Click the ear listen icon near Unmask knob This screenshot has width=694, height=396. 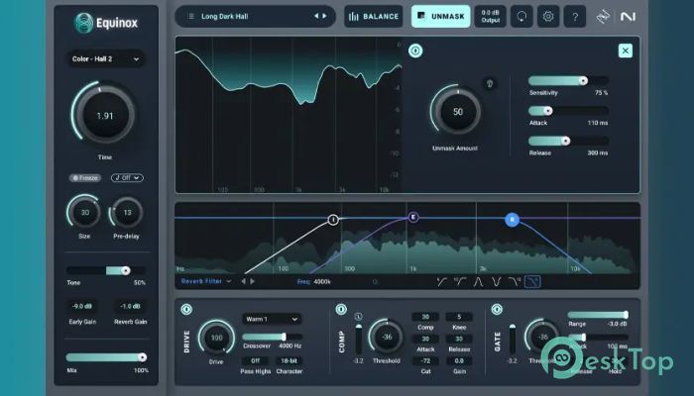(x=488, y=83)
